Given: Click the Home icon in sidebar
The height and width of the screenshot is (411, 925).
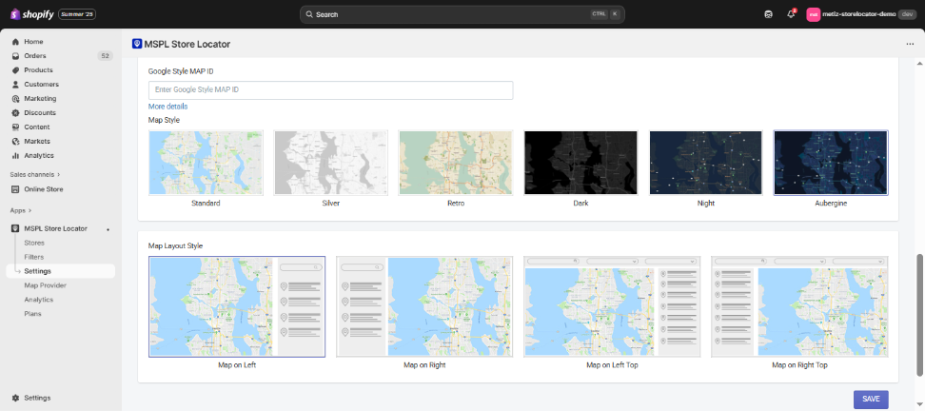Looking at the screenshot, I should pos(15,42).
